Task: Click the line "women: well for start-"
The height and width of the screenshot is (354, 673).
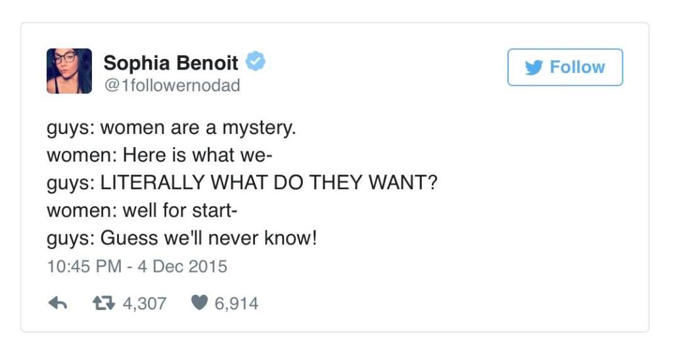Action: [x=143, y=211]
